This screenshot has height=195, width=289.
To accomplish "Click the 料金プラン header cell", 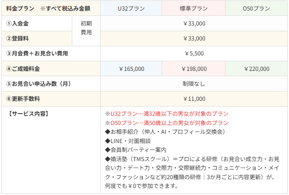I will click(x=51, y=8).
